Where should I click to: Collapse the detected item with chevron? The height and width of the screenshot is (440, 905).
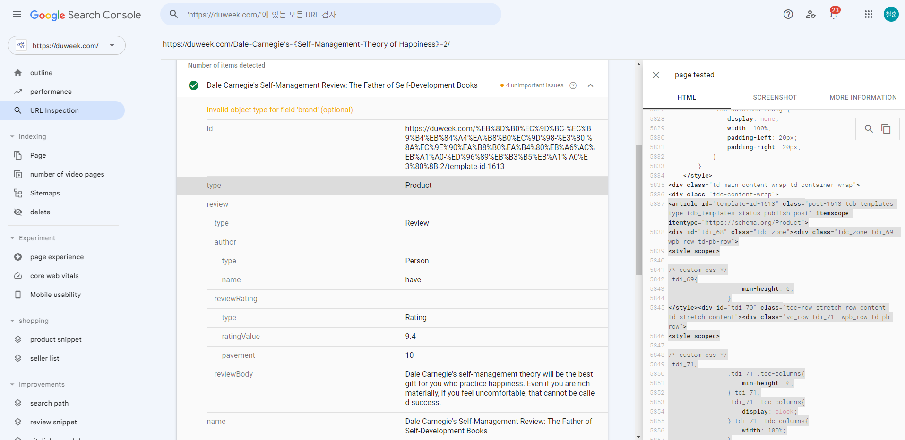[590, 85]
